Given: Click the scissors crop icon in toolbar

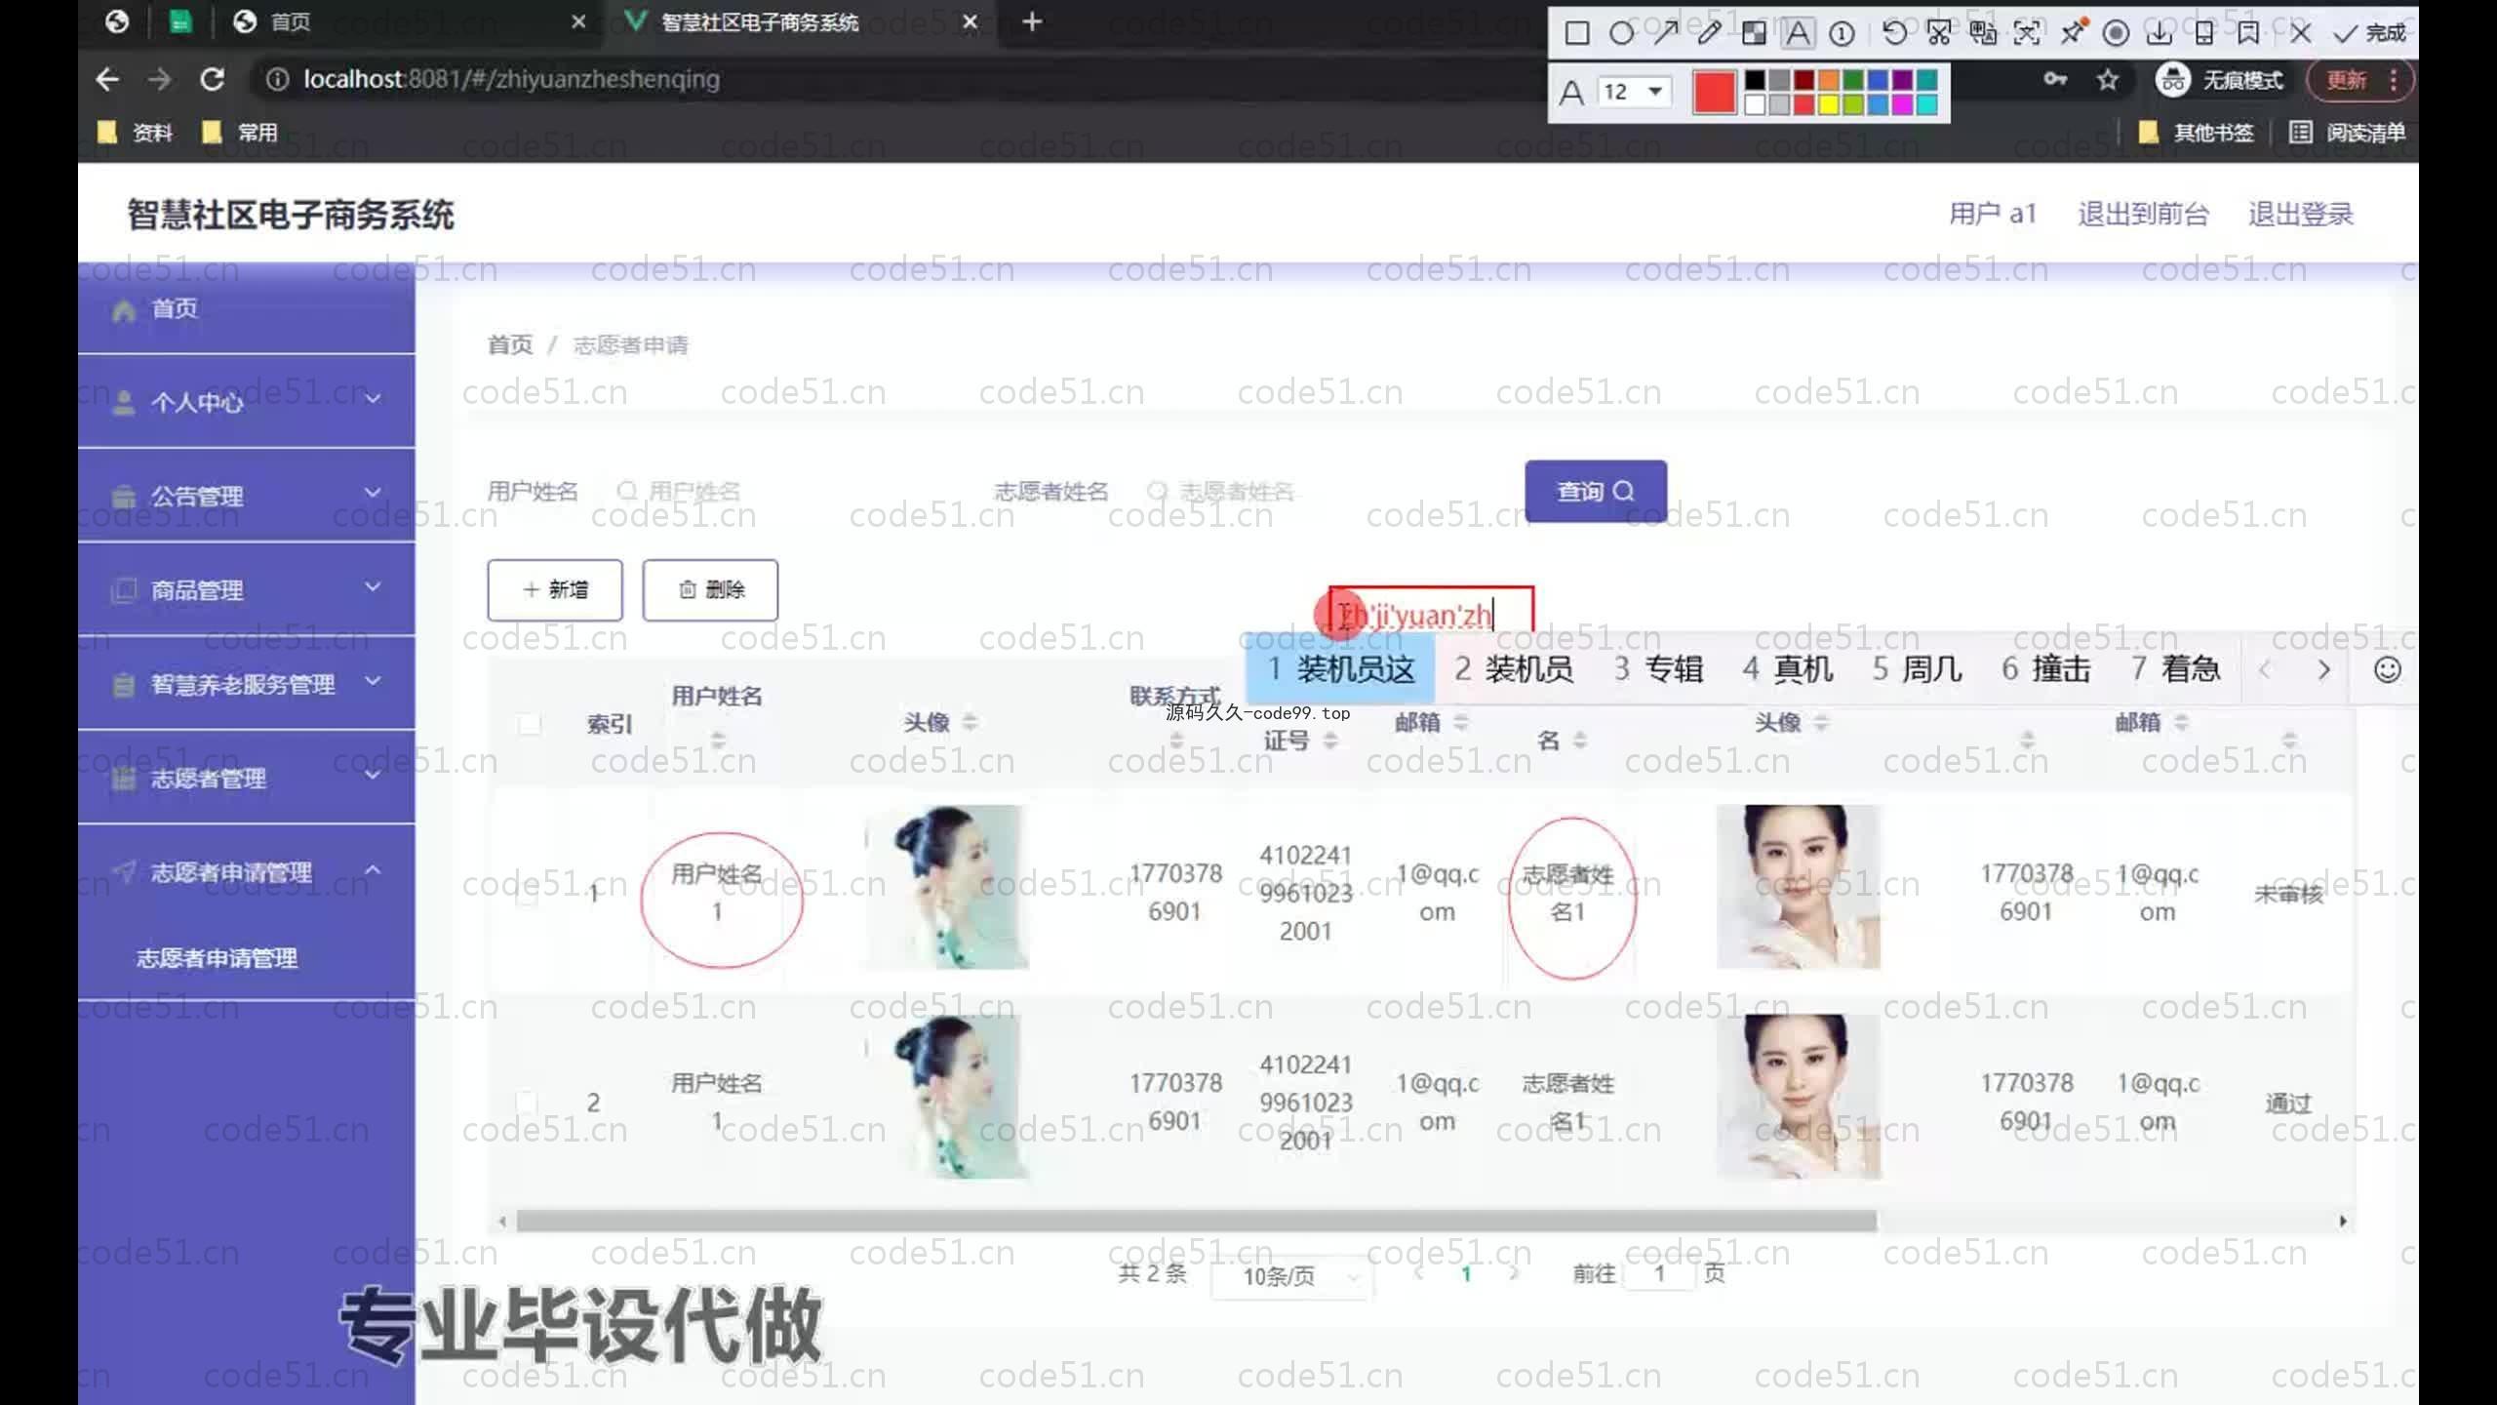Looking at the screenshot, I should coord(1939,34).
